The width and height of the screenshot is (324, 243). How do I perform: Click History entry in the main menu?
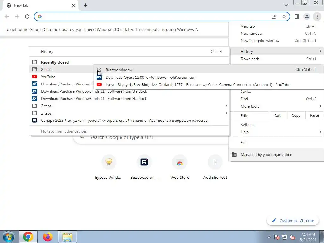(276, 52)
